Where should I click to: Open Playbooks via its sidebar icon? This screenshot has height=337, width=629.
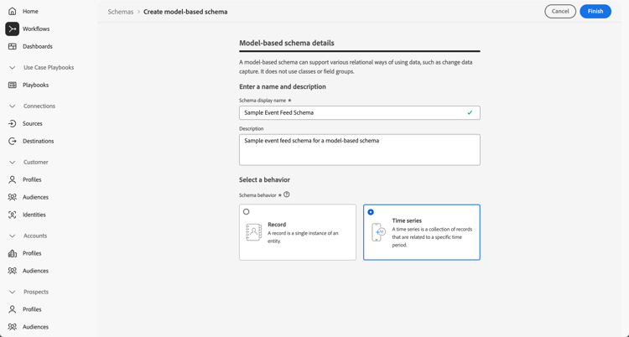[13, 86]
